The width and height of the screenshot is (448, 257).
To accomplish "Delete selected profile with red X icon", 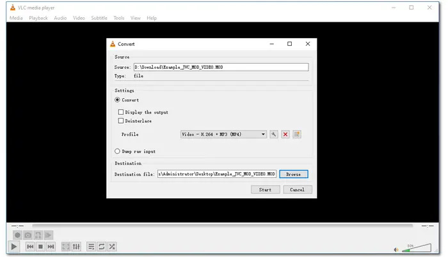I will (285, 135).
